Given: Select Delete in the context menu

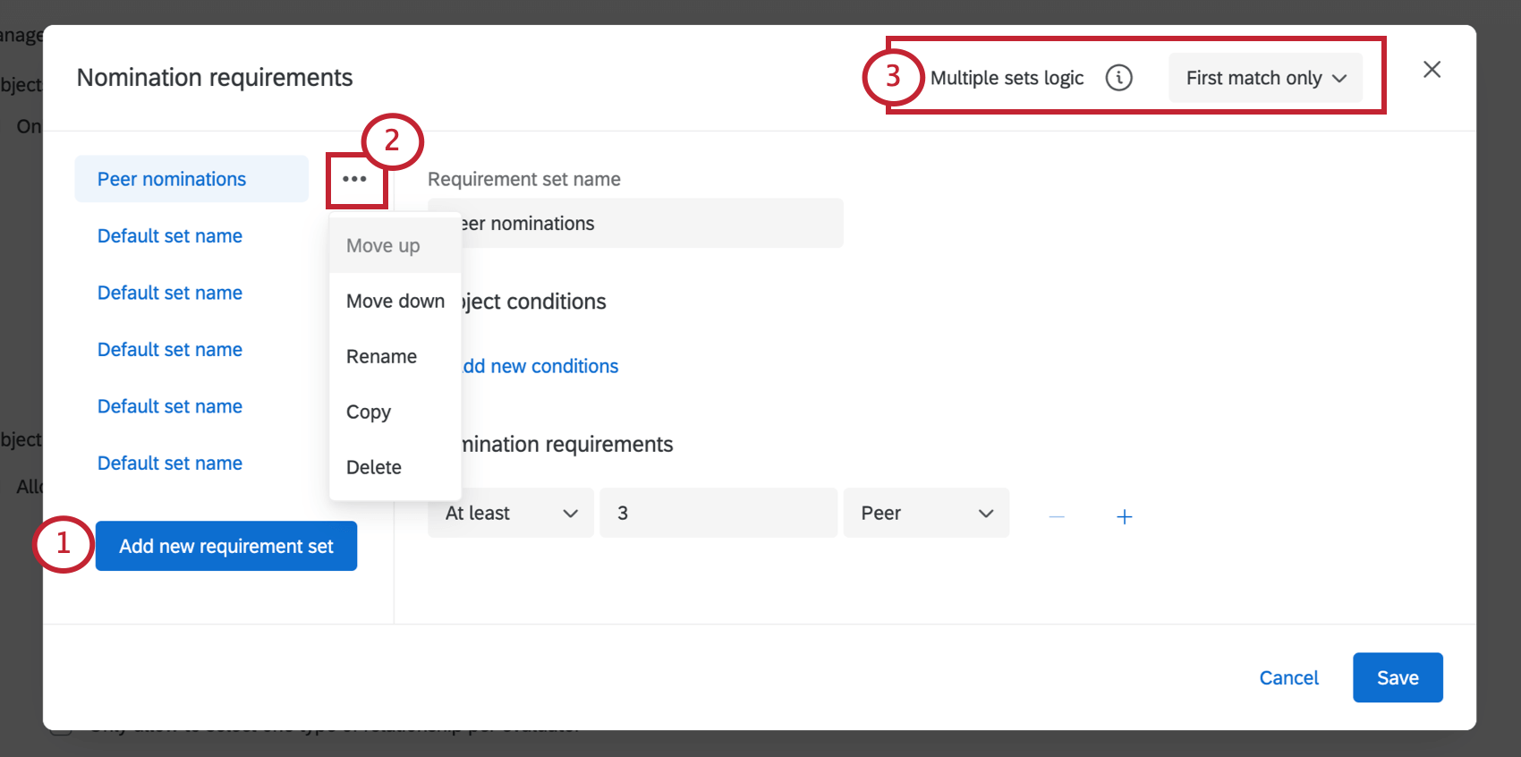Looking at the screenshot, I should click(x=373, y=468).
